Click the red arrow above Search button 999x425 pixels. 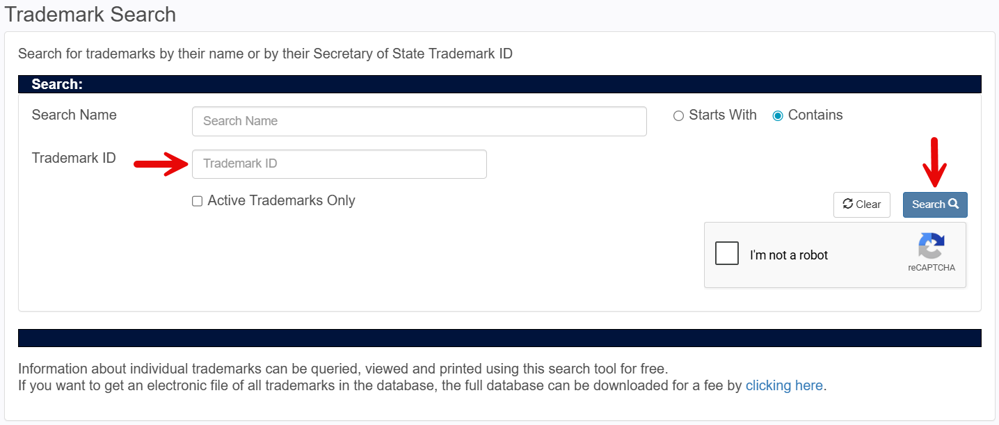coord(935,162)
